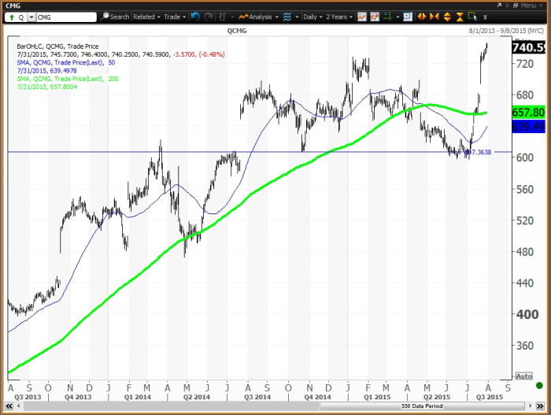This screenshot has height=415, width=551.
Task: Click the green zoom-rectangle cursor icon
Action: pos(472,17)
